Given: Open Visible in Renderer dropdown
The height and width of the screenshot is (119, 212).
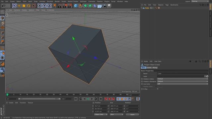Looking at the screenshot, I should [183, 82].
